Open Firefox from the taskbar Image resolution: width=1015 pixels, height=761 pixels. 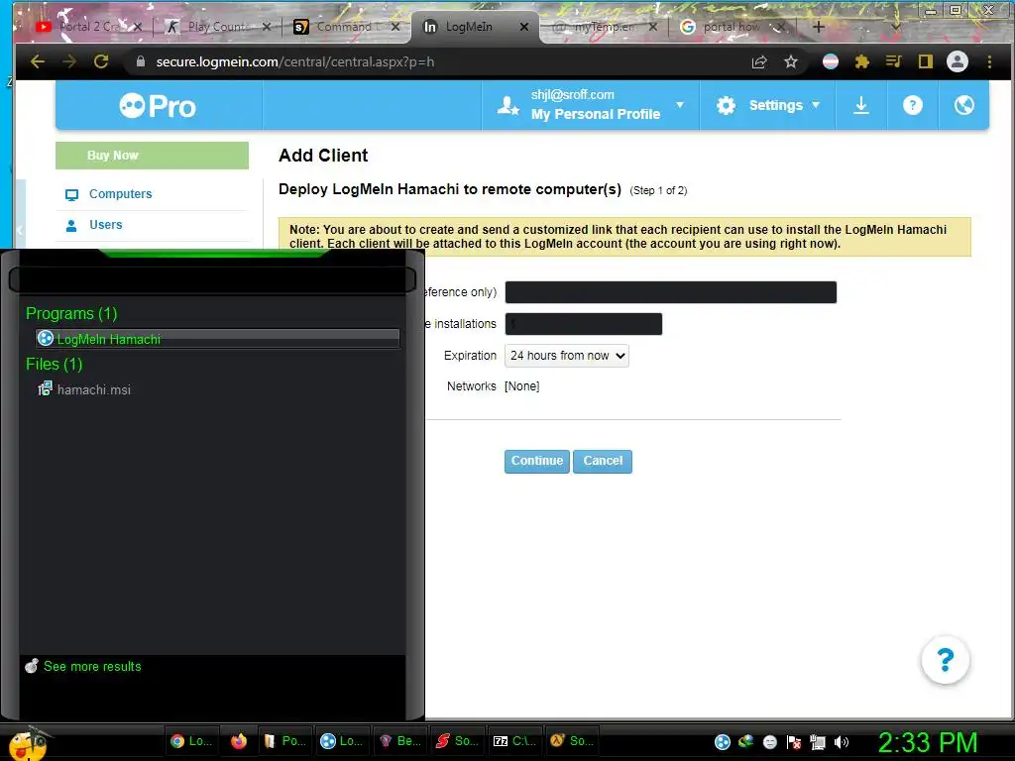pos(239,741)
